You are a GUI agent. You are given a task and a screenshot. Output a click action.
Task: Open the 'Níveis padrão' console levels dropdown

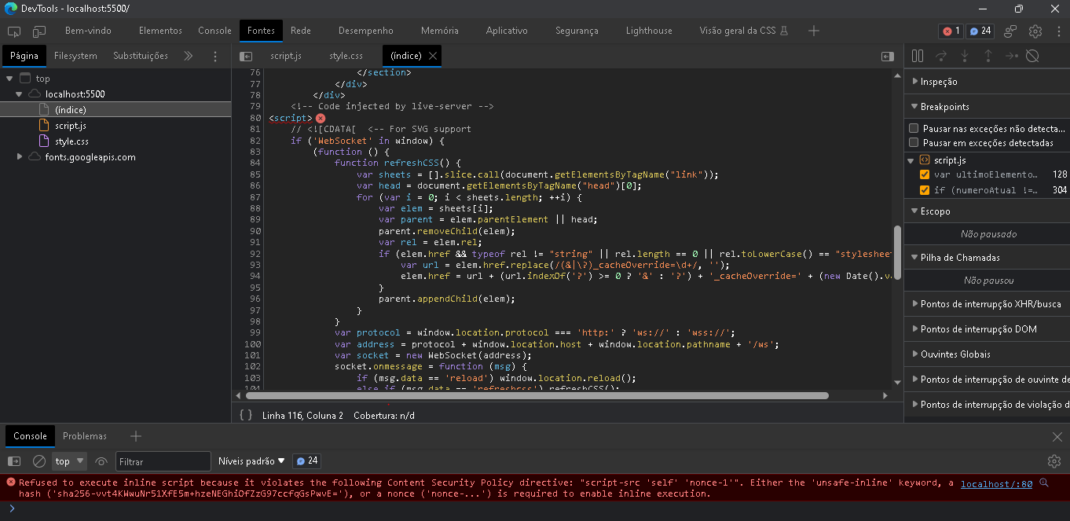pyautogui.click(x=251, y=461)
